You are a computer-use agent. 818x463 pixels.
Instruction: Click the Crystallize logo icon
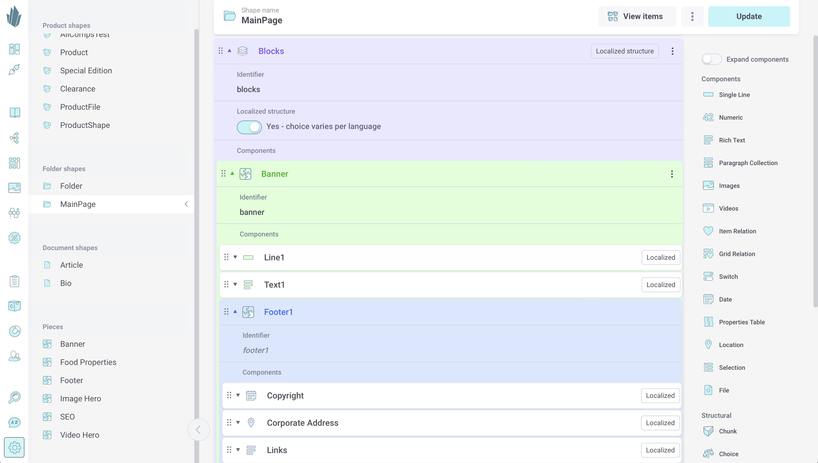click(x=14, y=16)
